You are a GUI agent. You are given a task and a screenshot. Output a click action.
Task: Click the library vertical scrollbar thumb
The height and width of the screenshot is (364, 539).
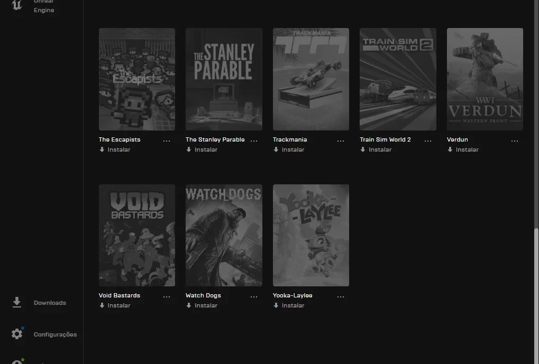(536, 295)
